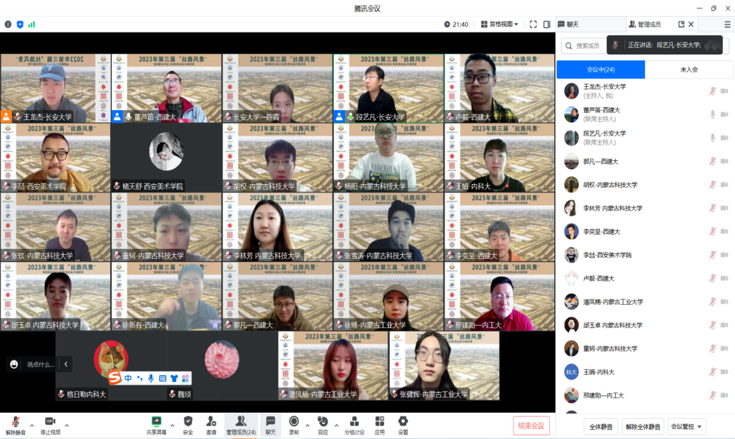
Task: Open meeting settings (设置) gear
Action: (403, 425)
